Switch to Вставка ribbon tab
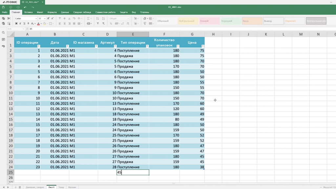 [x=28, y=12]
